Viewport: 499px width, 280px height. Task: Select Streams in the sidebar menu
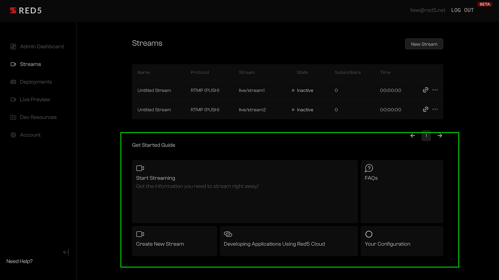[x=30, y=64]
